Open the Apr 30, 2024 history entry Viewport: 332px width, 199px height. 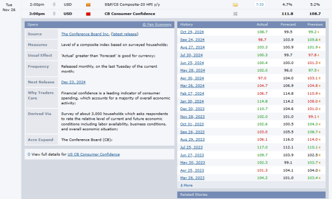point(192,78)
